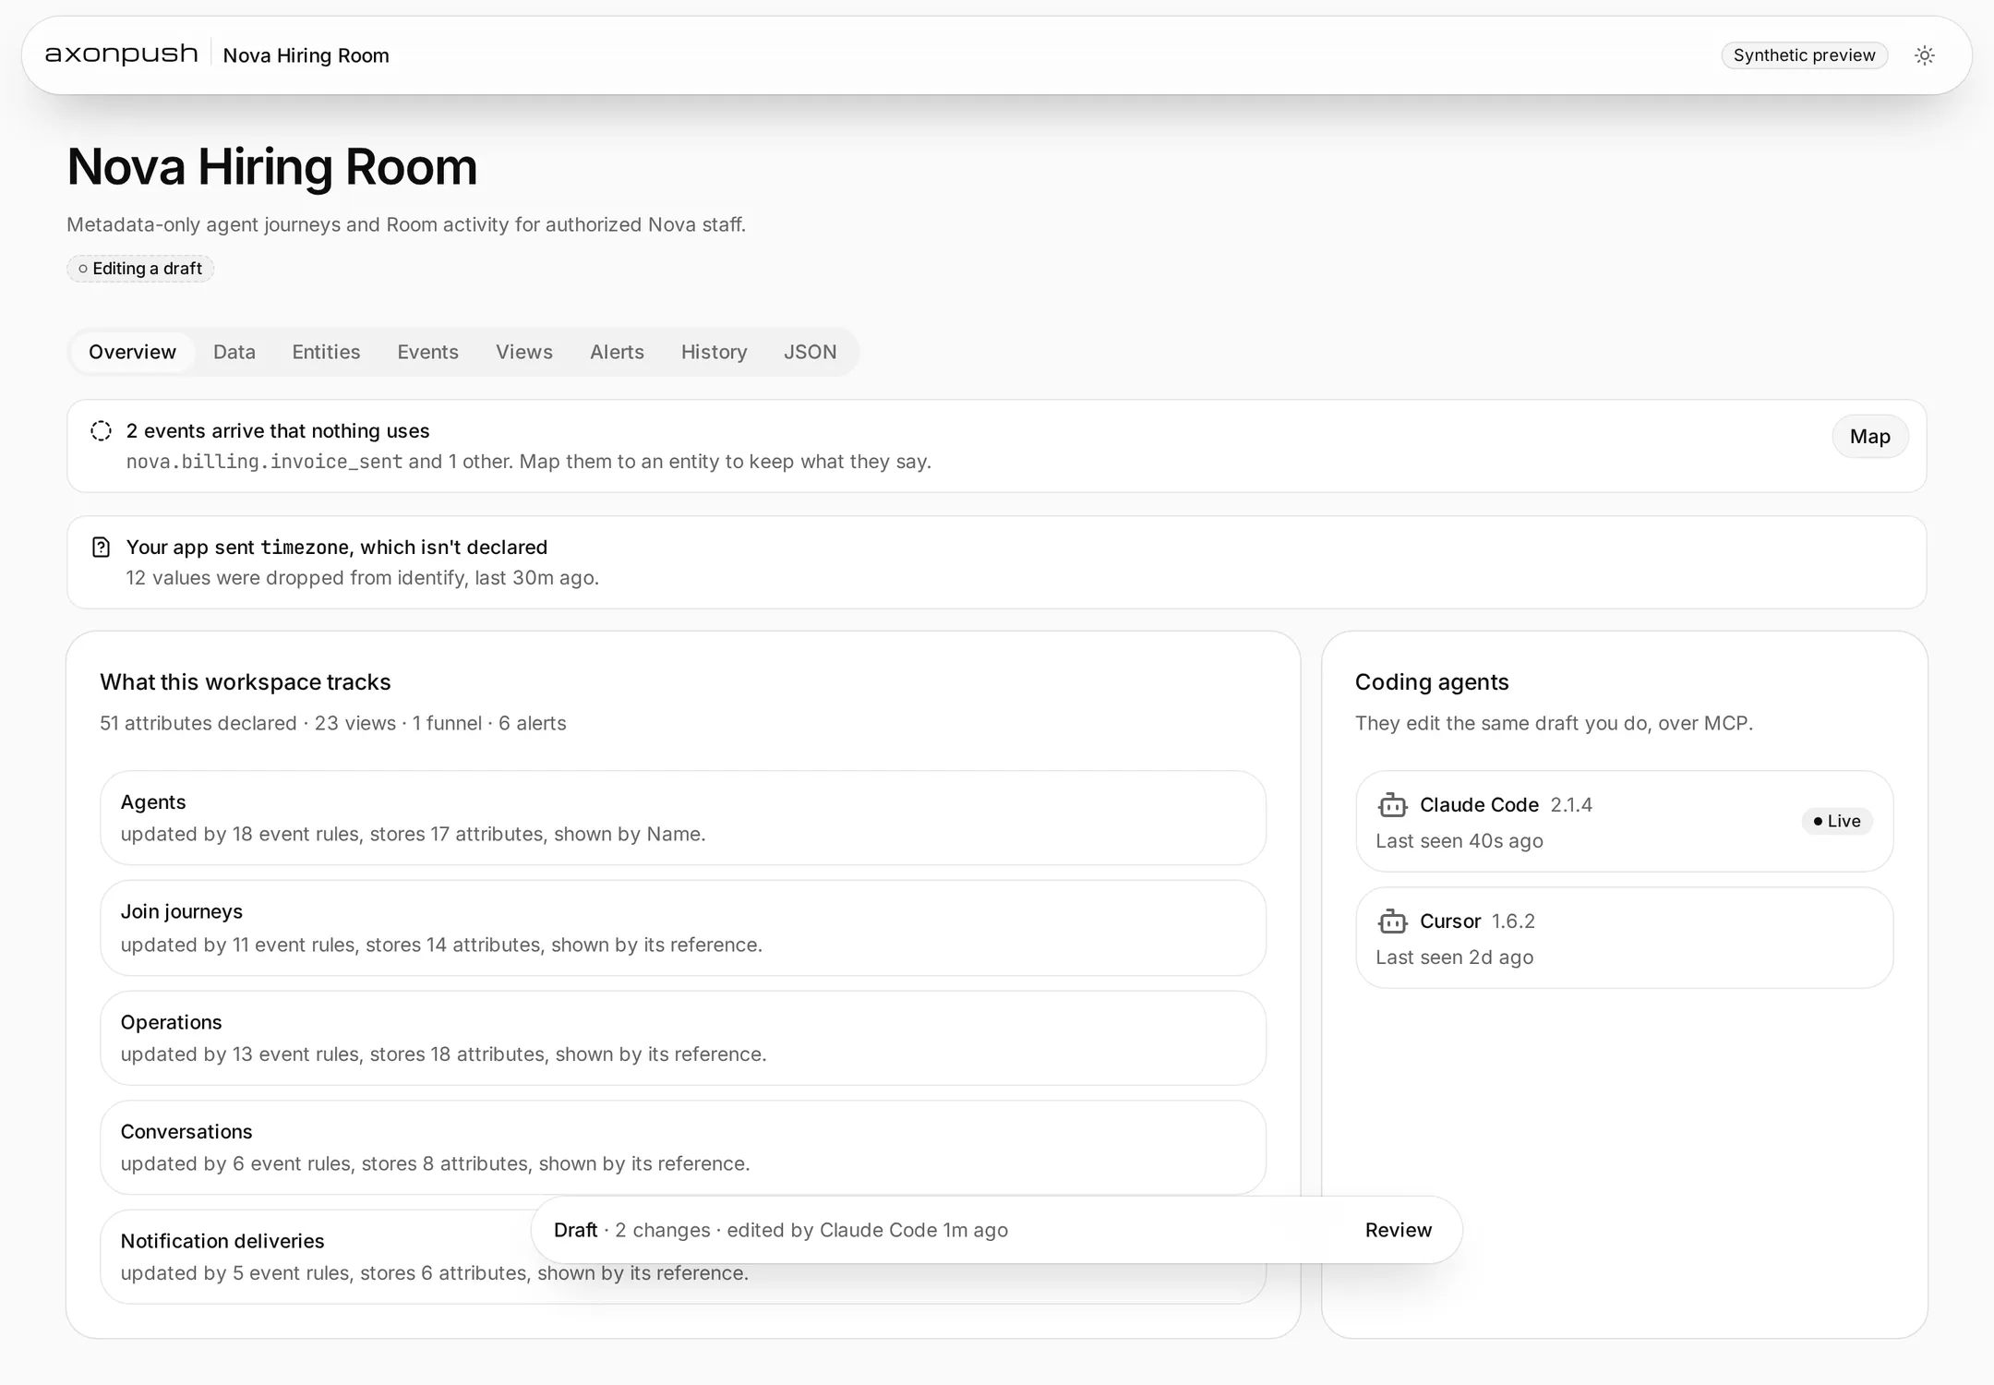Screen dimensions: 1994x1385
Task: Select the Cursor agent card
Action: tap(1624, 938)
